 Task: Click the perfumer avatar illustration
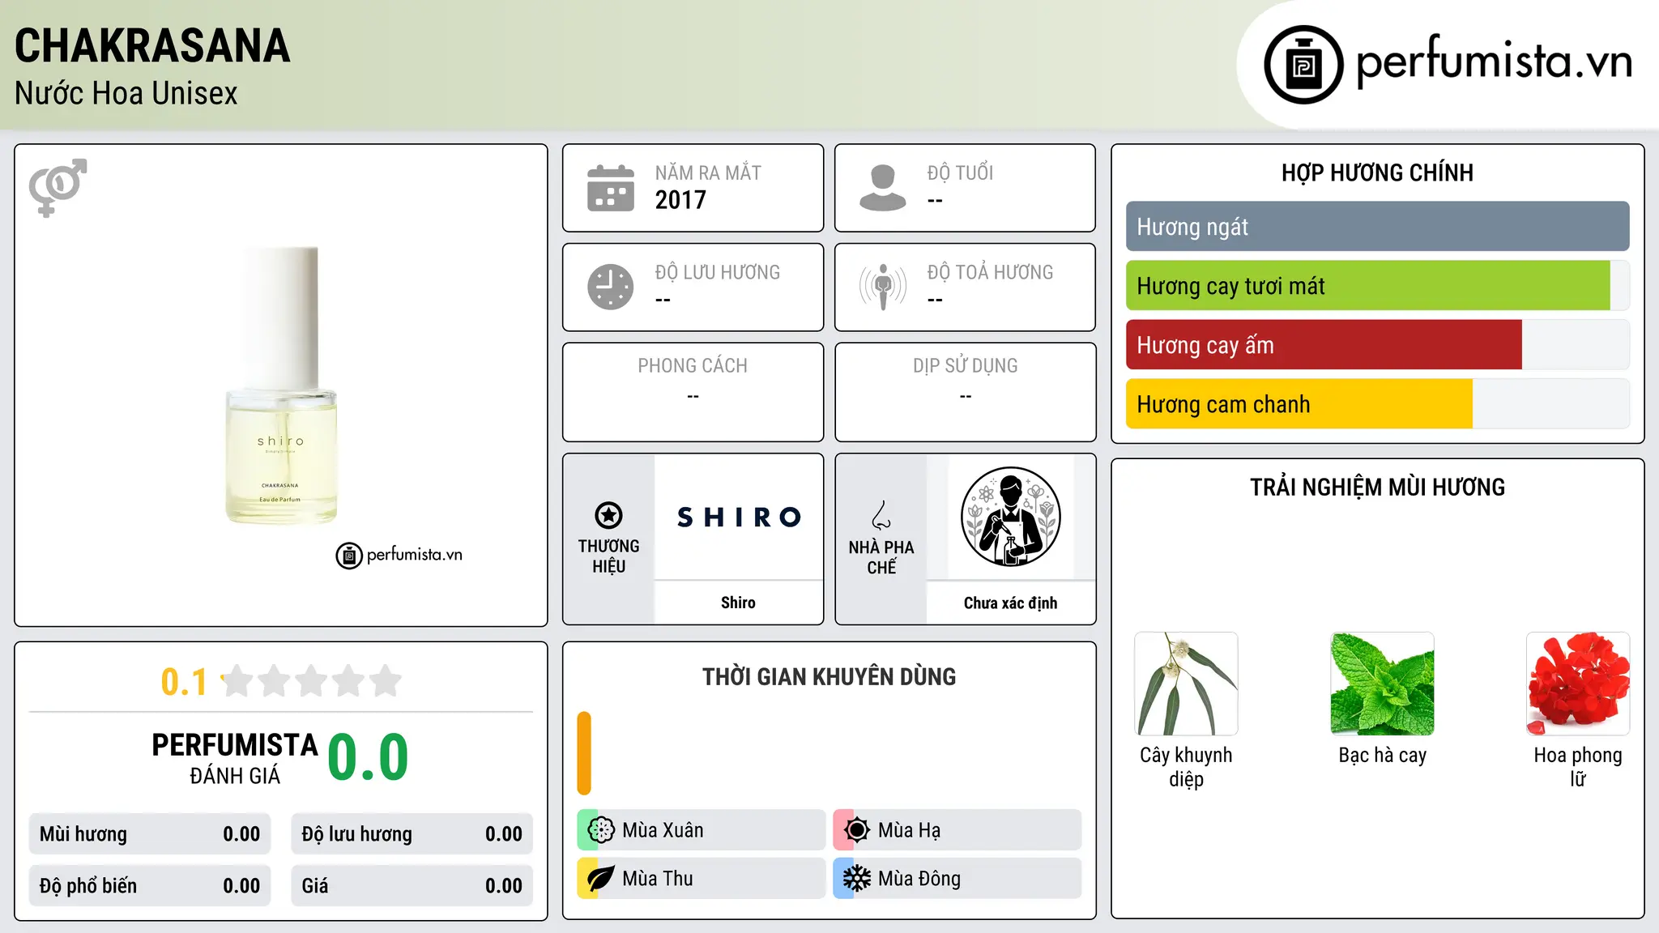1010,517
